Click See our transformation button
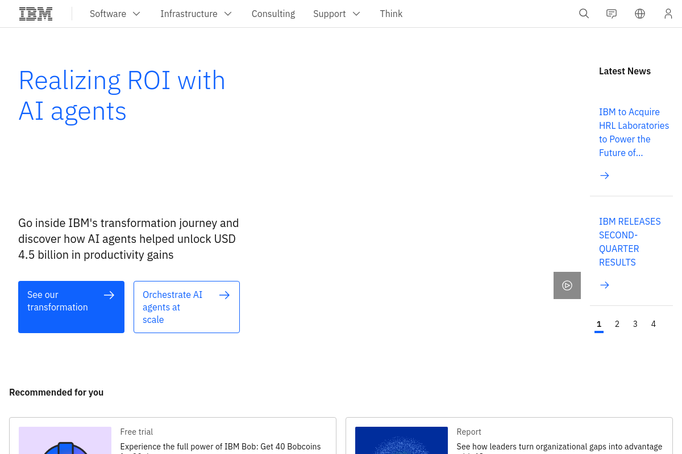 pyautogui.click(x=71, y=307)
